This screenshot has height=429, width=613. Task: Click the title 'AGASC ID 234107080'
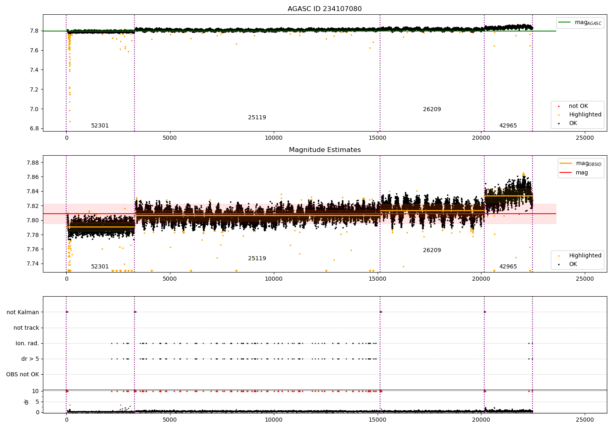coord(324,9)
